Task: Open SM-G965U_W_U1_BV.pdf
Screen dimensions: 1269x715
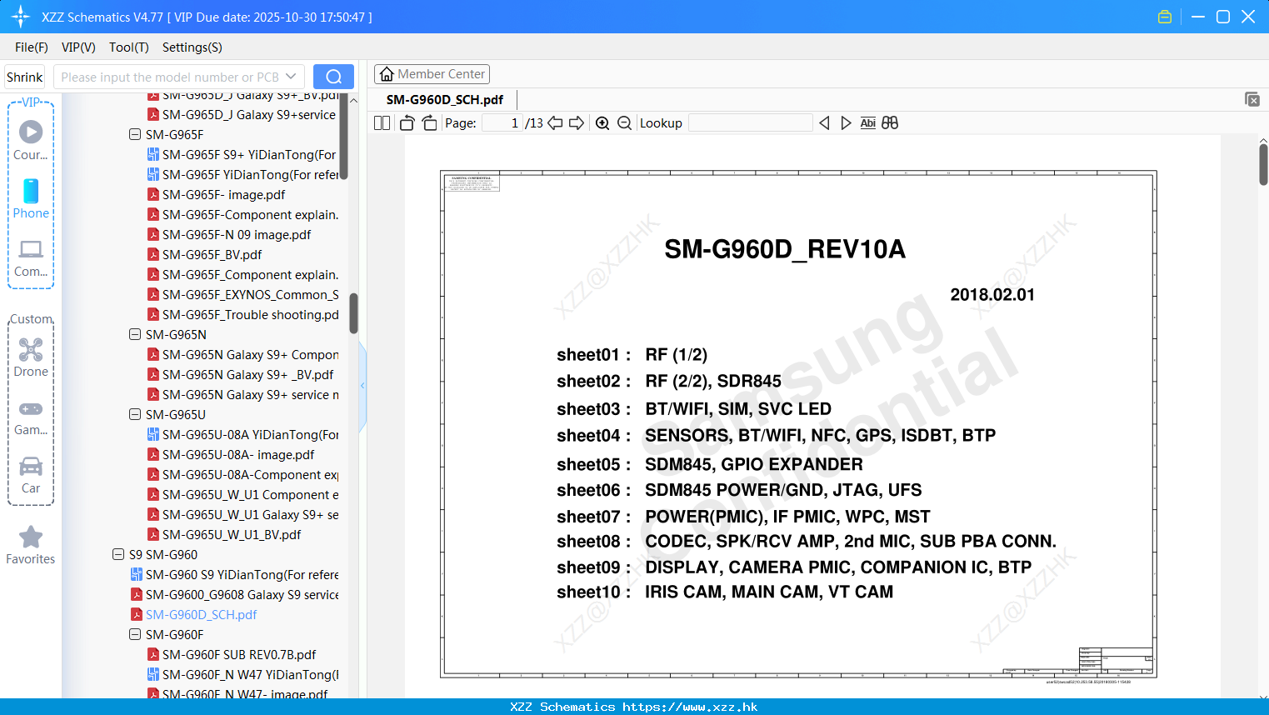Action: pyautogui.click(x=224, y=534)
